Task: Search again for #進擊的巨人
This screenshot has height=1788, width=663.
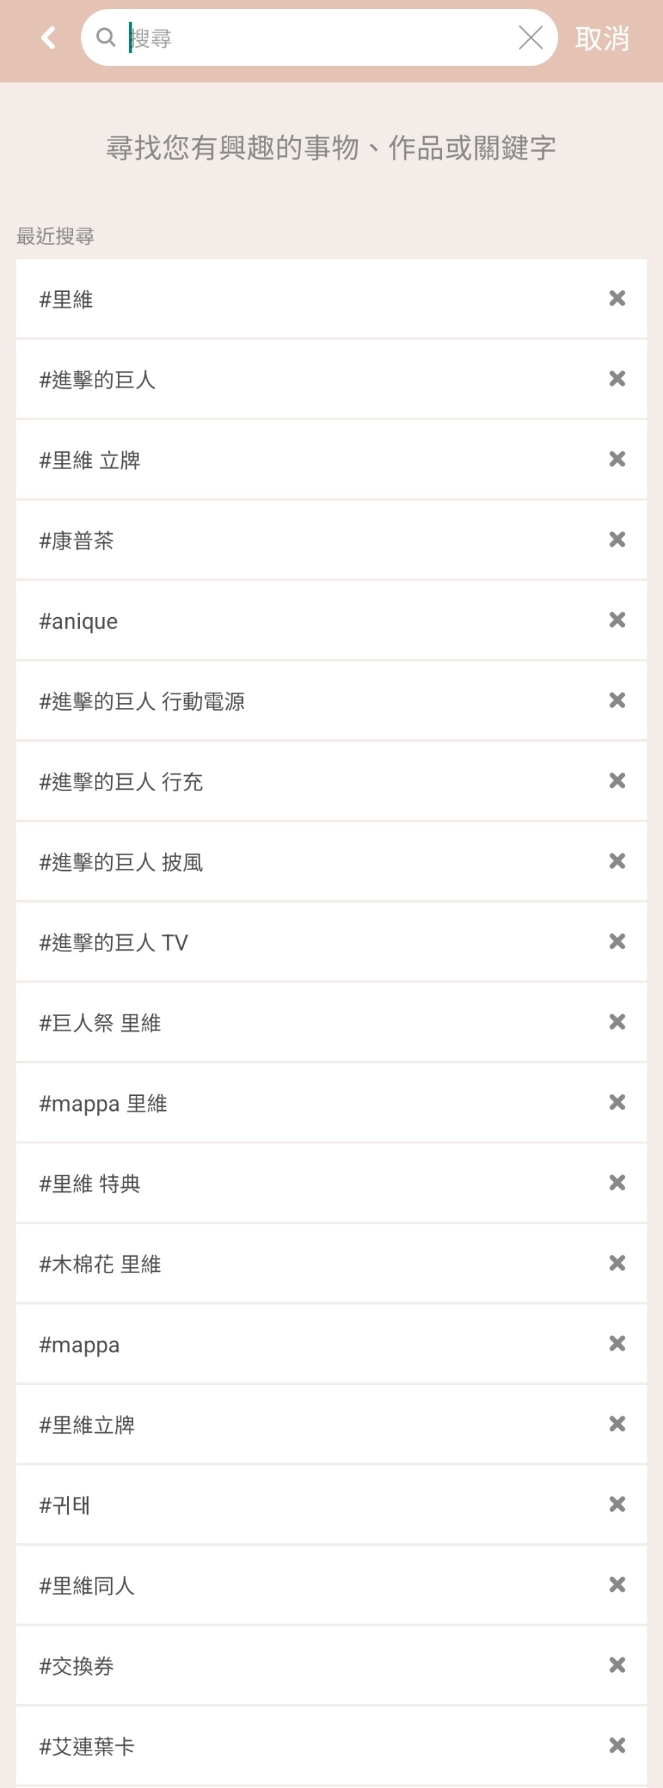Action: [331, 379]
